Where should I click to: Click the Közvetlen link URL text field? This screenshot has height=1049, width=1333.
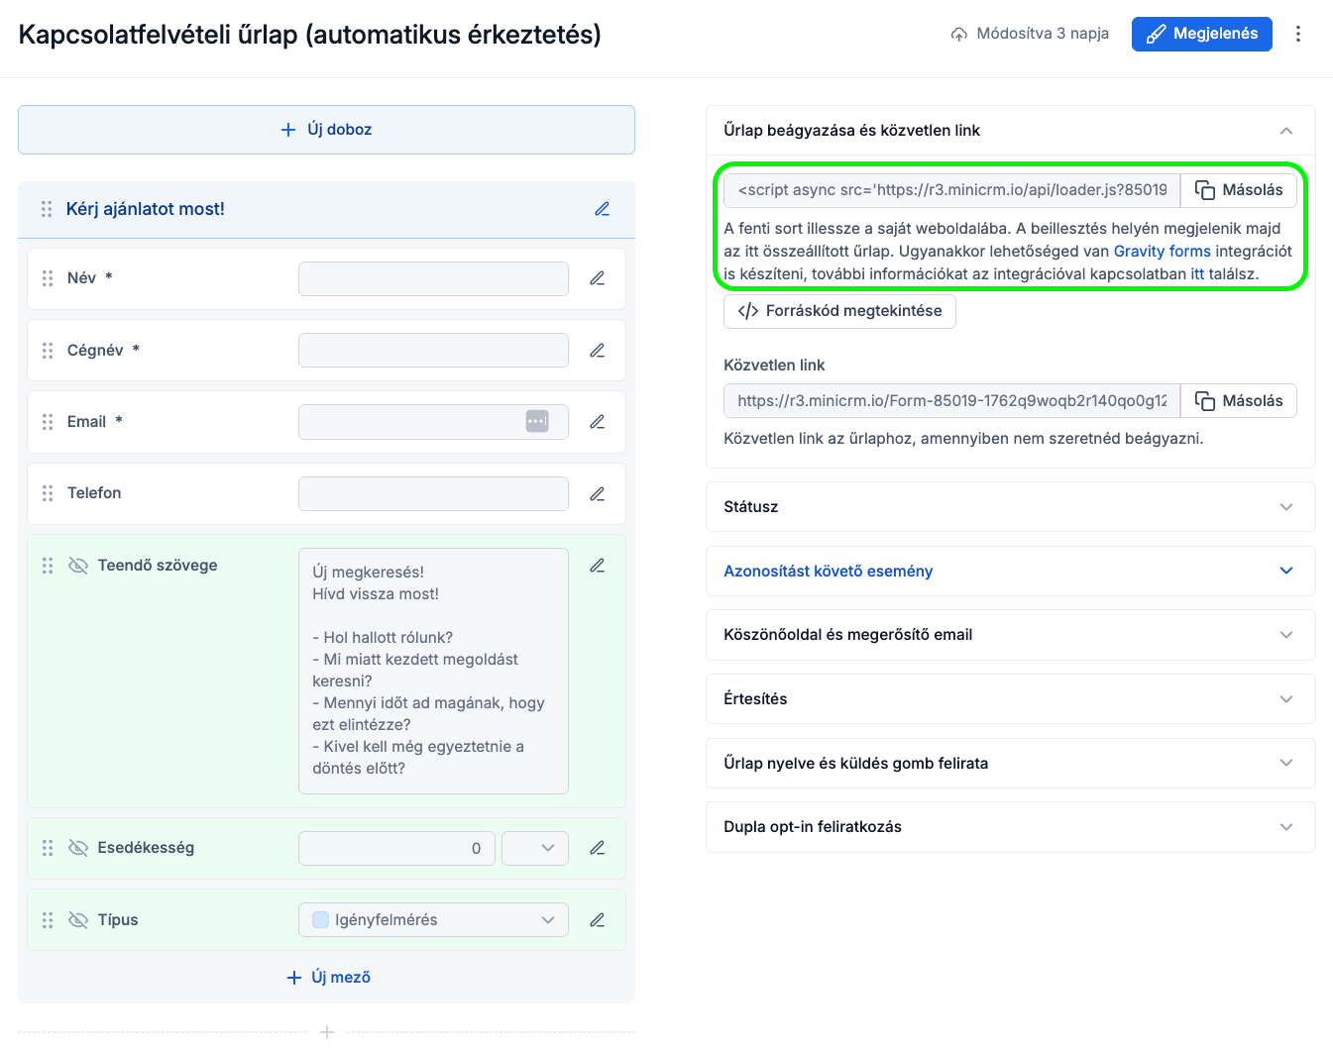click(951, 401)
